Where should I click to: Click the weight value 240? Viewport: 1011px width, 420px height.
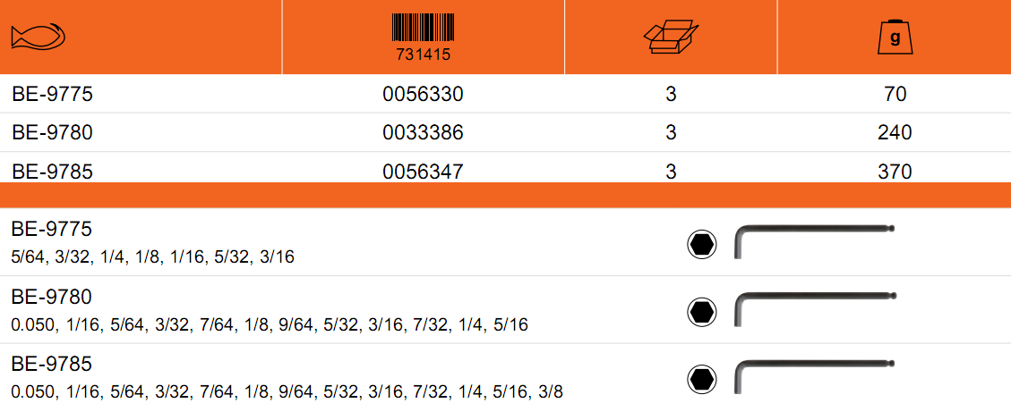895,132
